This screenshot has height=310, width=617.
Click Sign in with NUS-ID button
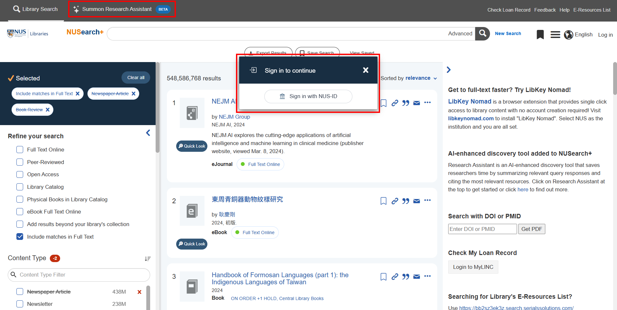308,96
